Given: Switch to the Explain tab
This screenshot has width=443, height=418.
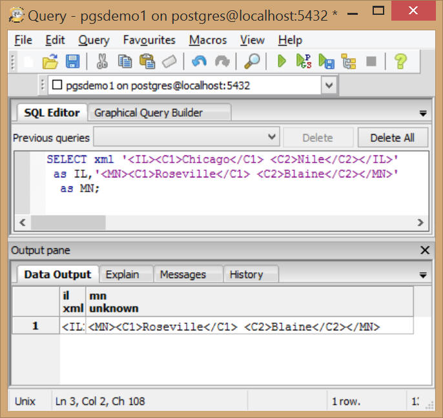Looking at the screenshot, I should tap(127, 274).
